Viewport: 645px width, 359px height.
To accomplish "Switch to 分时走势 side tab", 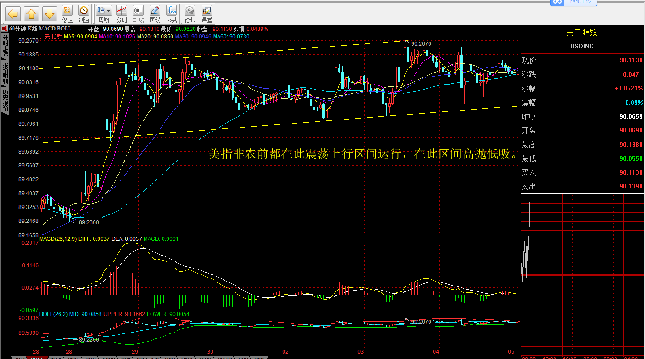I will [x=5, y=45].
